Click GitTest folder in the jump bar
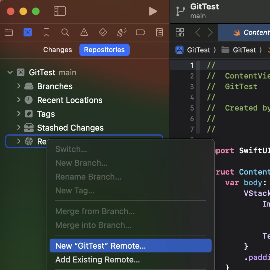 [244, 50]
